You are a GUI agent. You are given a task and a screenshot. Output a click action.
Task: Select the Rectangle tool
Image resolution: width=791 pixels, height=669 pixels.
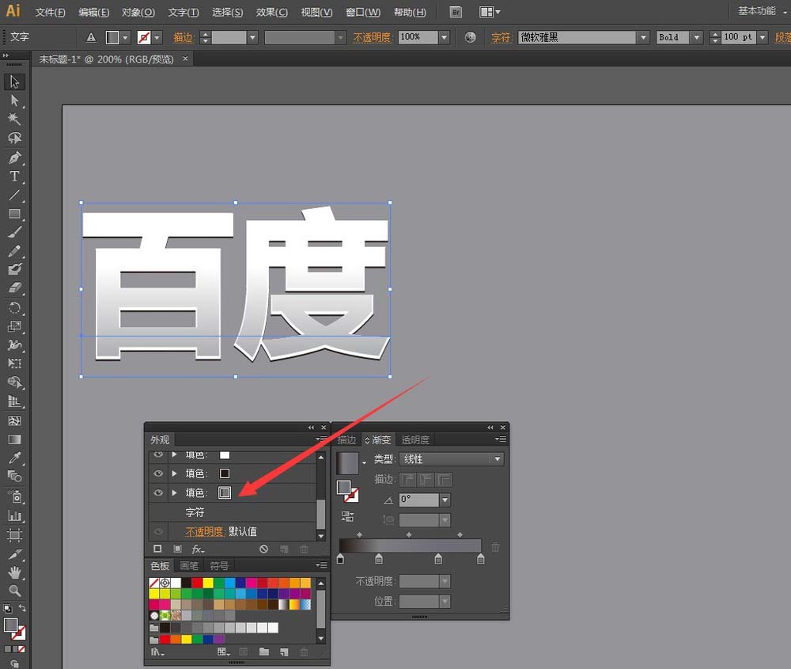click(14, 214)
